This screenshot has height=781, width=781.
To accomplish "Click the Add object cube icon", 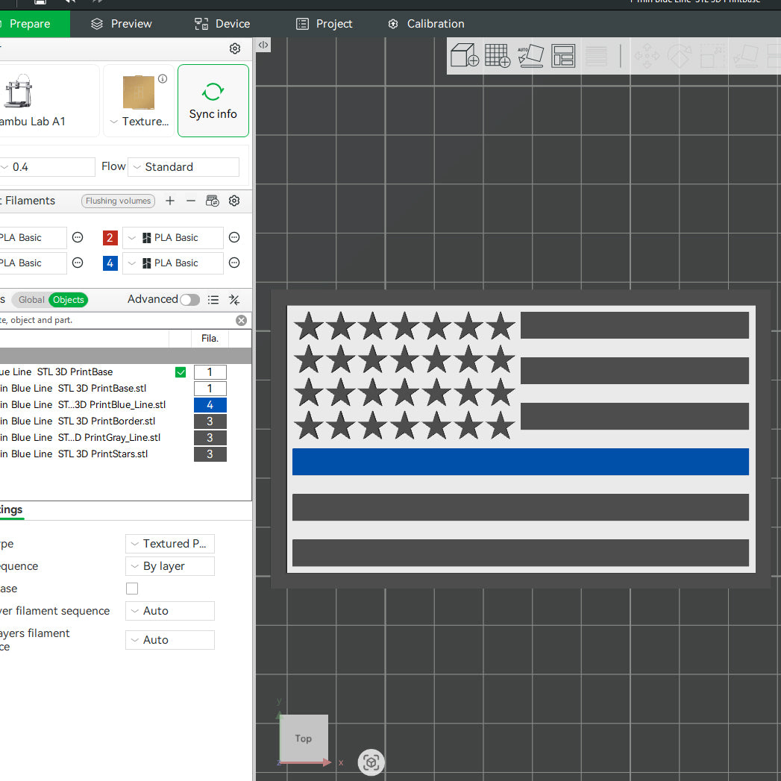I will click(465, 56).
